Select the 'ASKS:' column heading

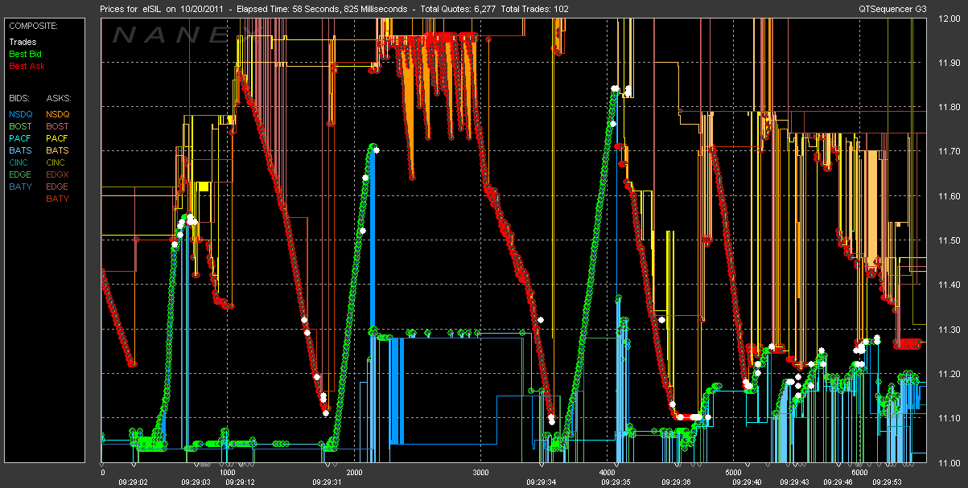pyautogui.click(x=58, y=98)
